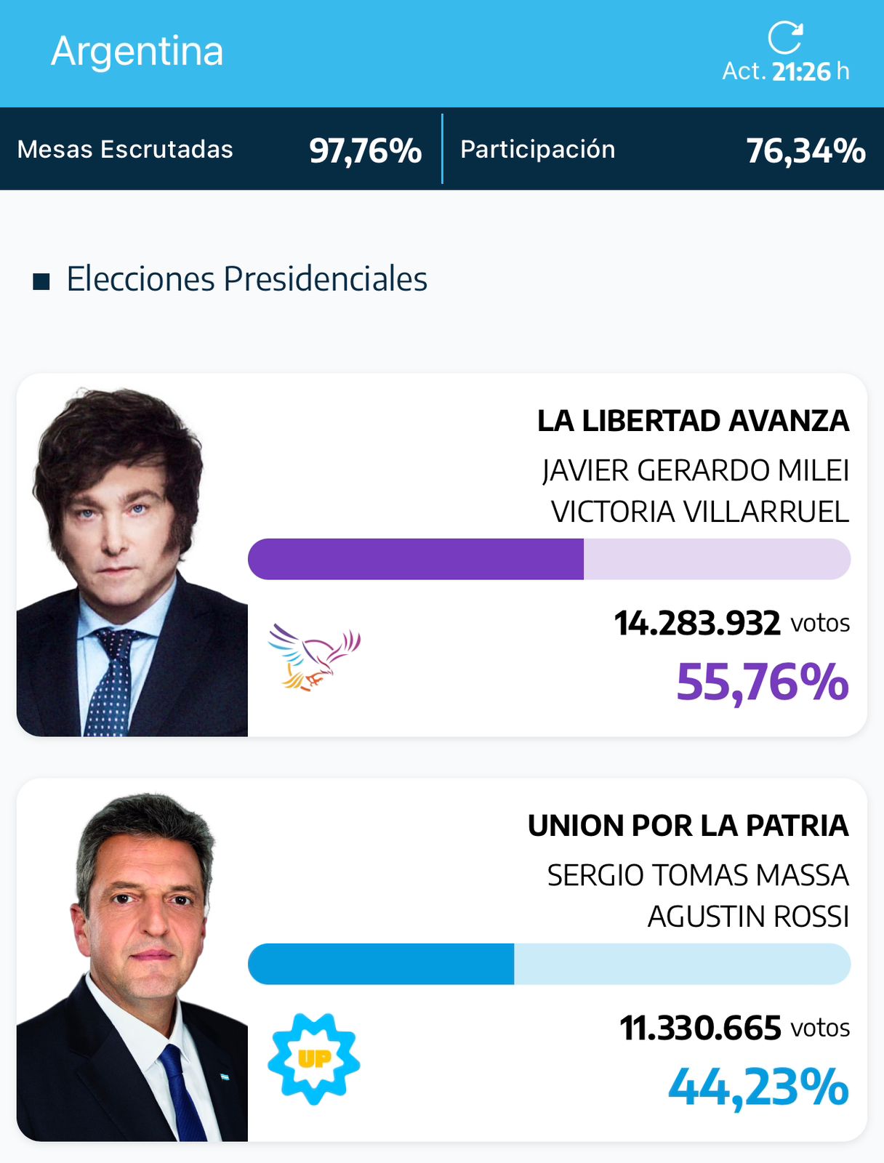The width and height of the screenshot is (884, 1163).
Task: Click the Participación 76,34% stat
Action: [x=663, y=150]
